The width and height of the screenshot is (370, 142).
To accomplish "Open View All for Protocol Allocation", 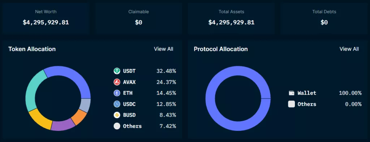I will point(349,49).
